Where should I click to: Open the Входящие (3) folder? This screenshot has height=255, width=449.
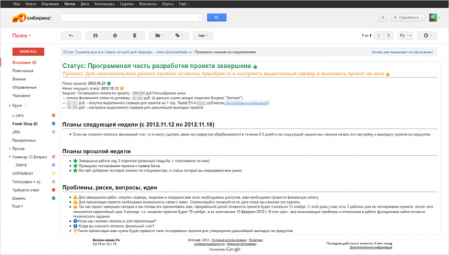(x=24, y=62)
